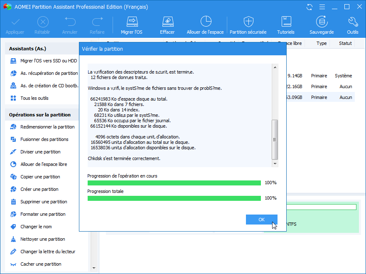
Task: Open As. récupération de partition wizard
Action: 44,73
